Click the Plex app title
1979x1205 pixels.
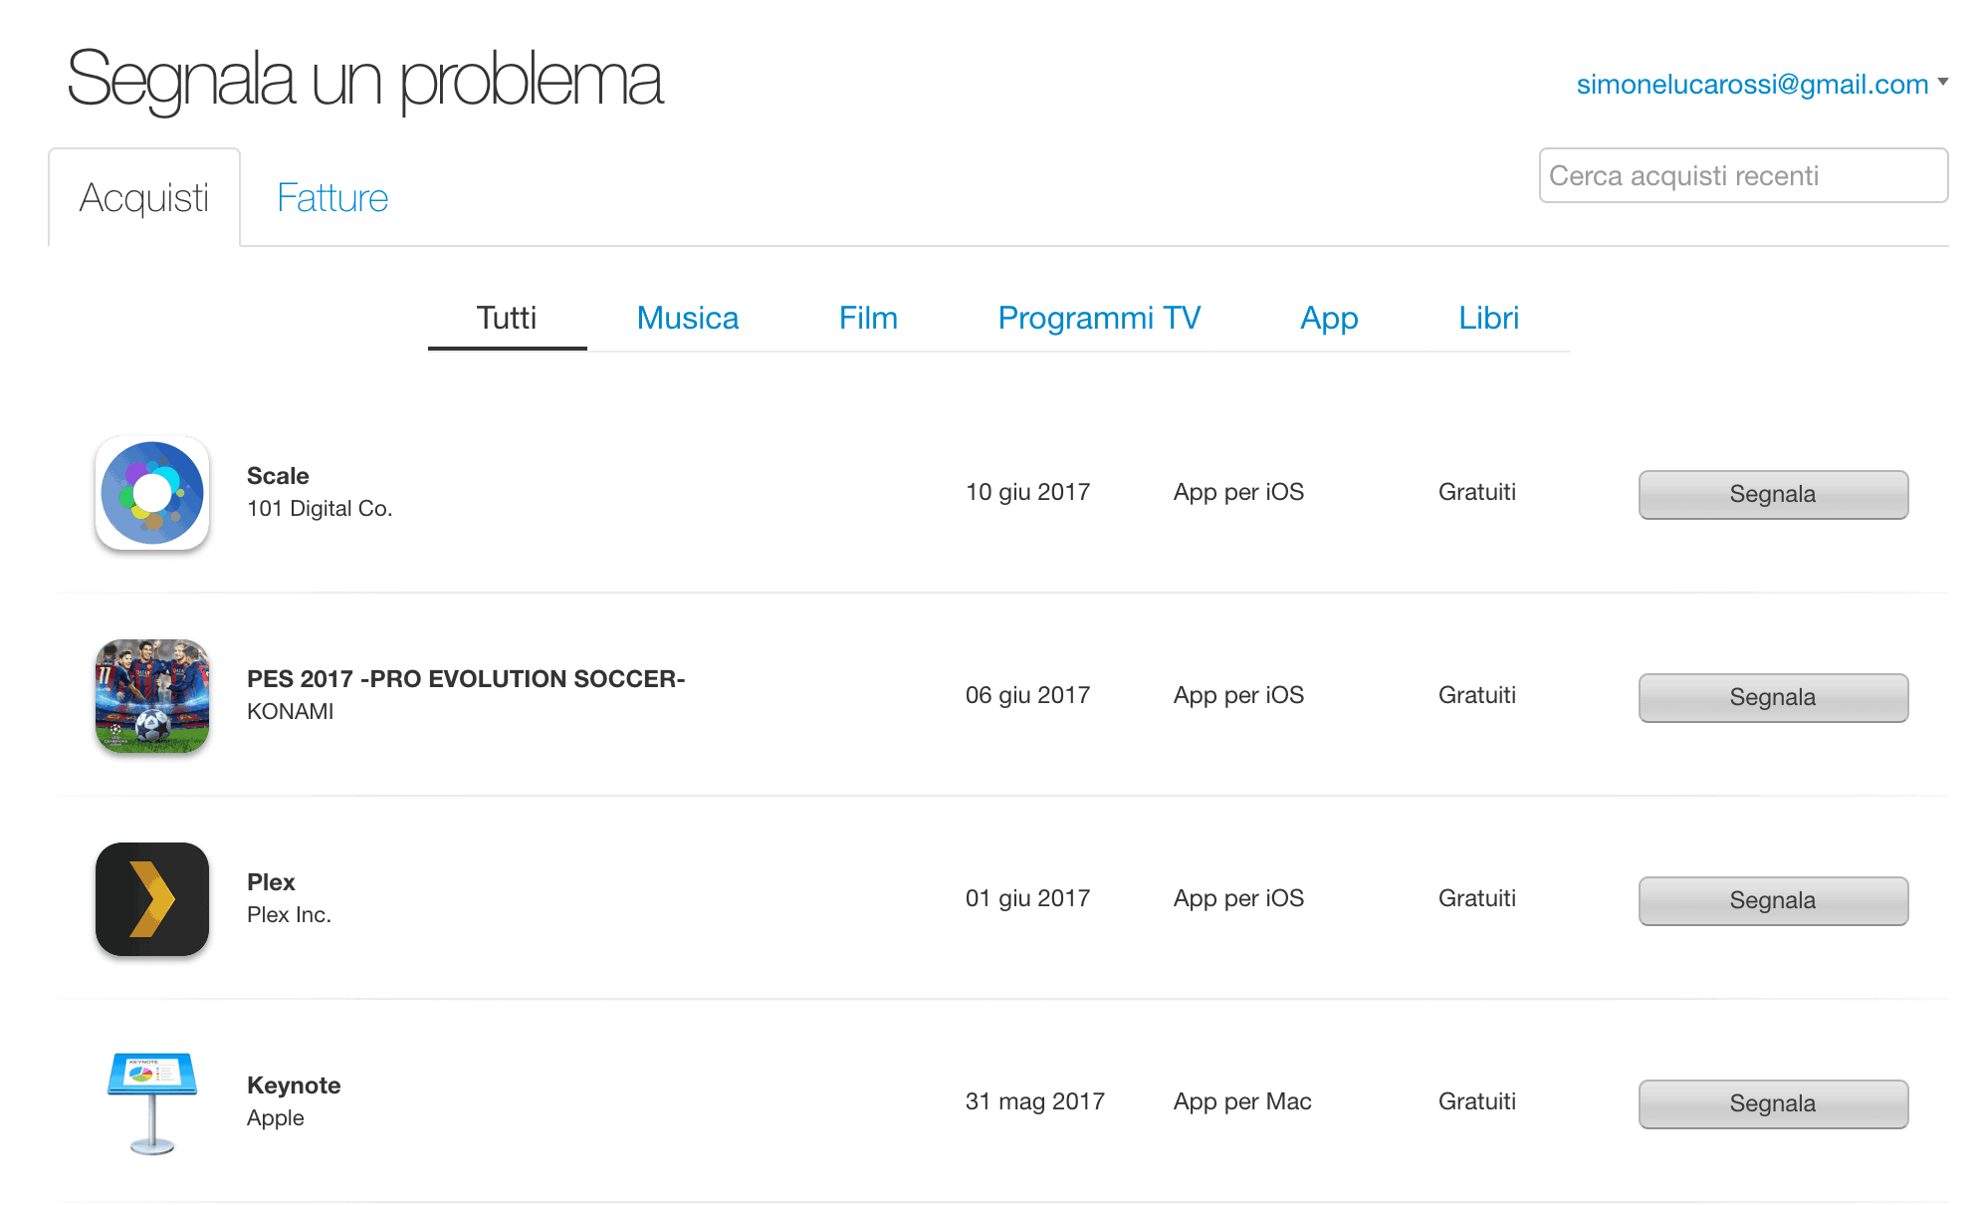tap(271, 882)
